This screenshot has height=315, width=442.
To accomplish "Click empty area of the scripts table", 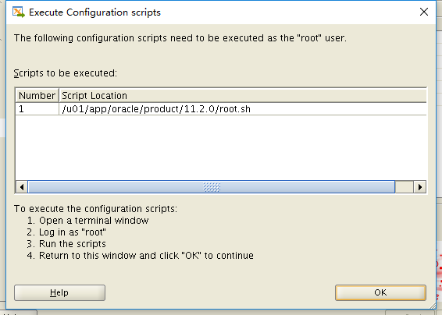I will coord(221,148).
